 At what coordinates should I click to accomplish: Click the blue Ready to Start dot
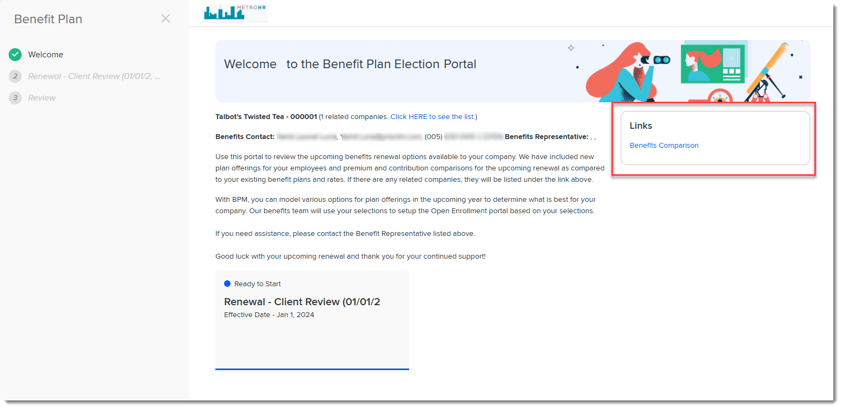coord(227,284)
